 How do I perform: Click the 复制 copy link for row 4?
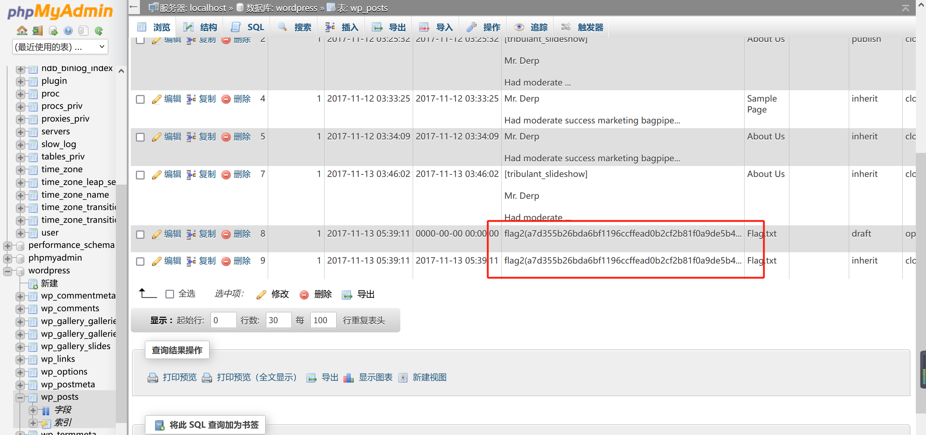tap(207, 99)
